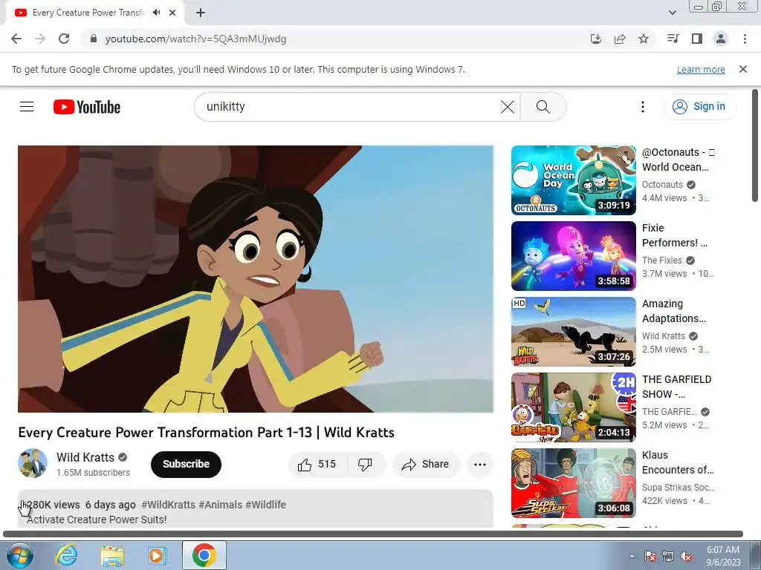Click Amazing Adaptations video title
The width and height of the screenshot is (761, 570).
[673, 311]
